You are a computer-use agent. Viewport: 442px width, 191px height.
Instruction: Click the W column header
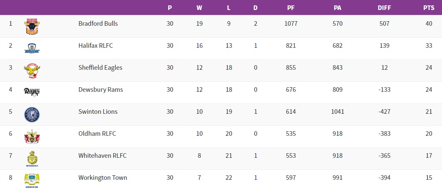199,7
